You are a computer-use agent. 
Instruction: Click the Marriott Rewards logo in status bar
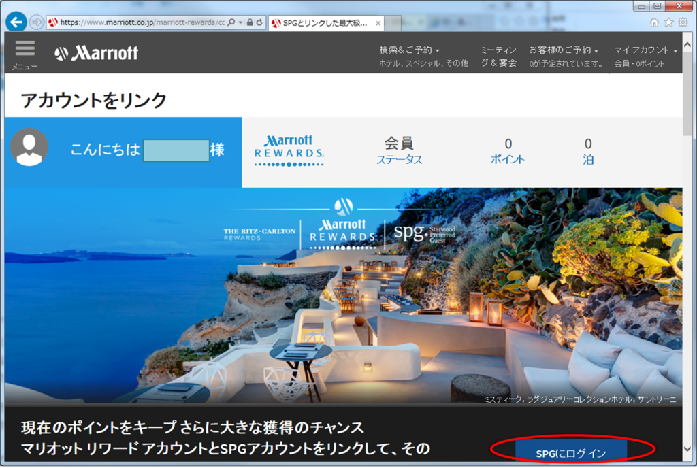click(289, 151)
